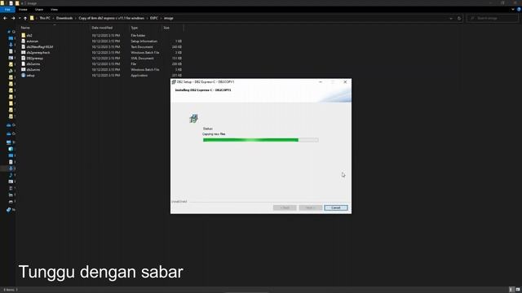The width and height of the screenshot is (522, 293).
Task: Sort files by Date modified column
Action: (x=102, y=28)
